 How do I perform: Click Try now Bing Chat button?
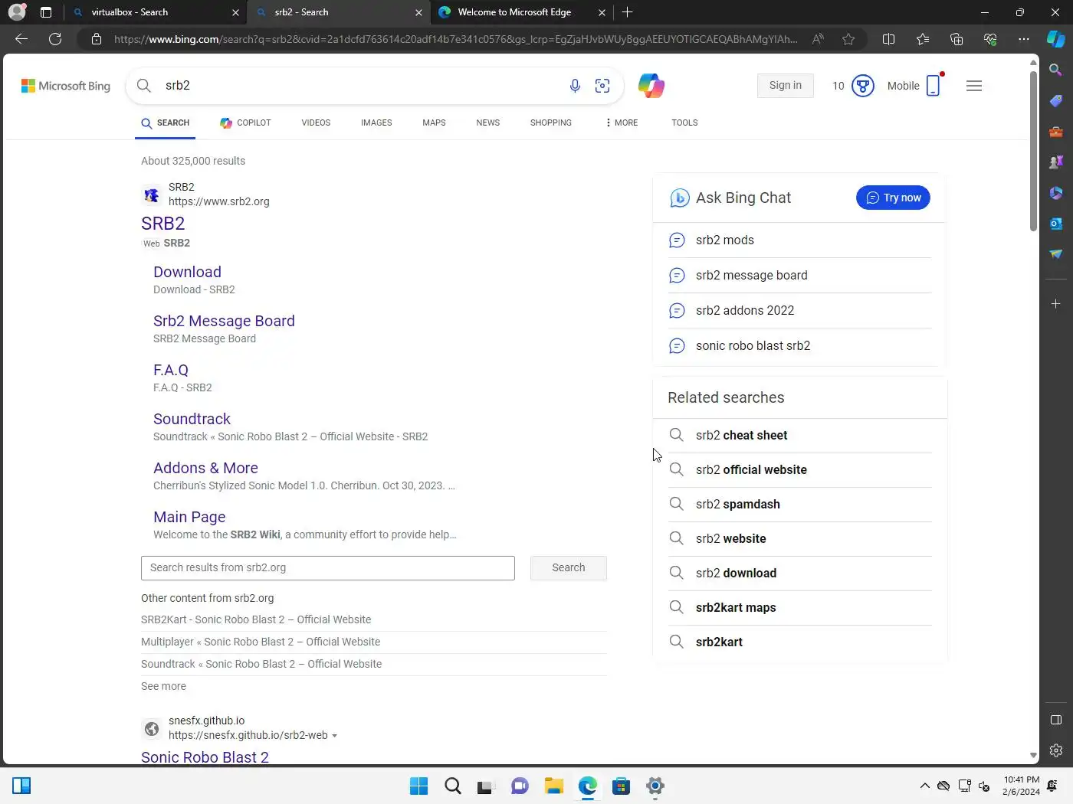coord(893,198)
